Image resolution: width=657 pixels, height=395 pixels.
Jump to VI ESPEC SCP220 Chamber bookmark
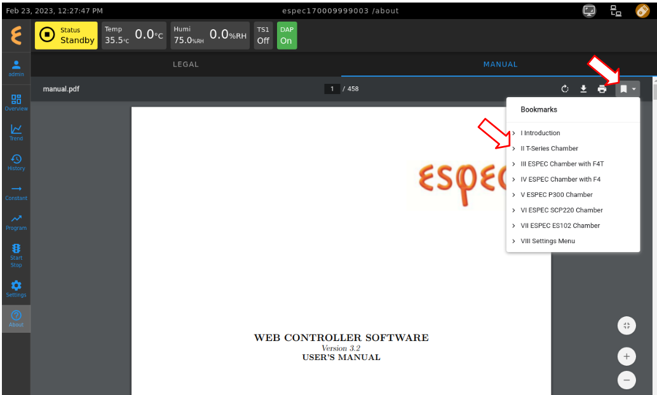coord(562,210)
